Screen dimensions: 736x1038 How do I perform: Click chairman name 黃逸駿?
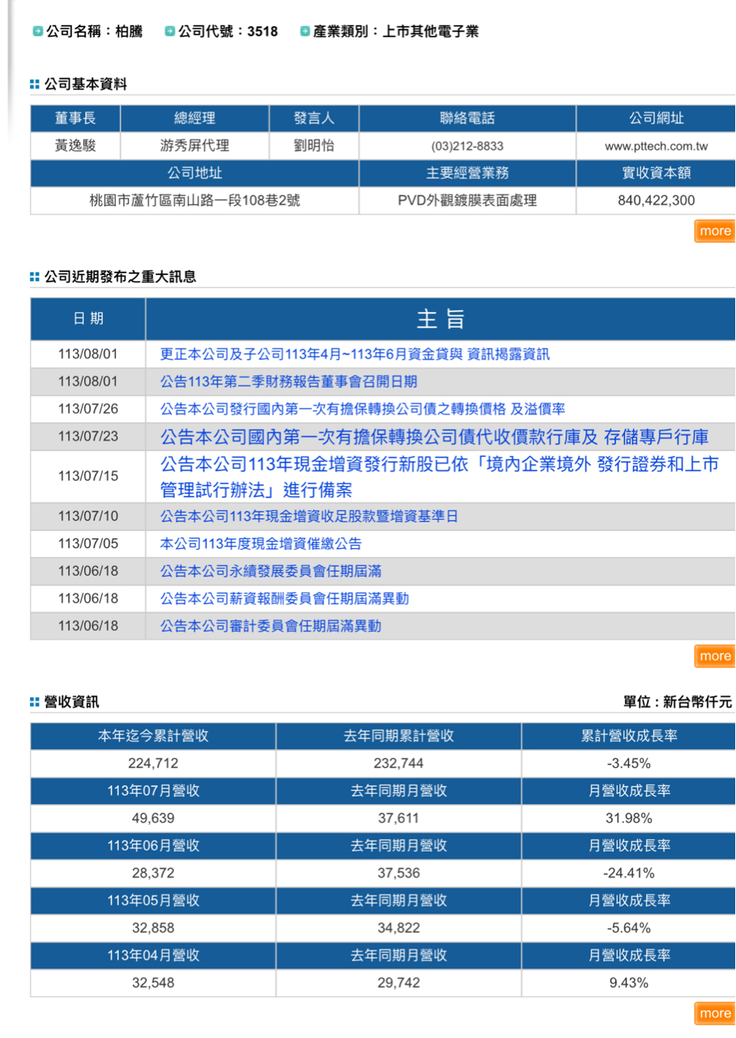coord(75,146)
